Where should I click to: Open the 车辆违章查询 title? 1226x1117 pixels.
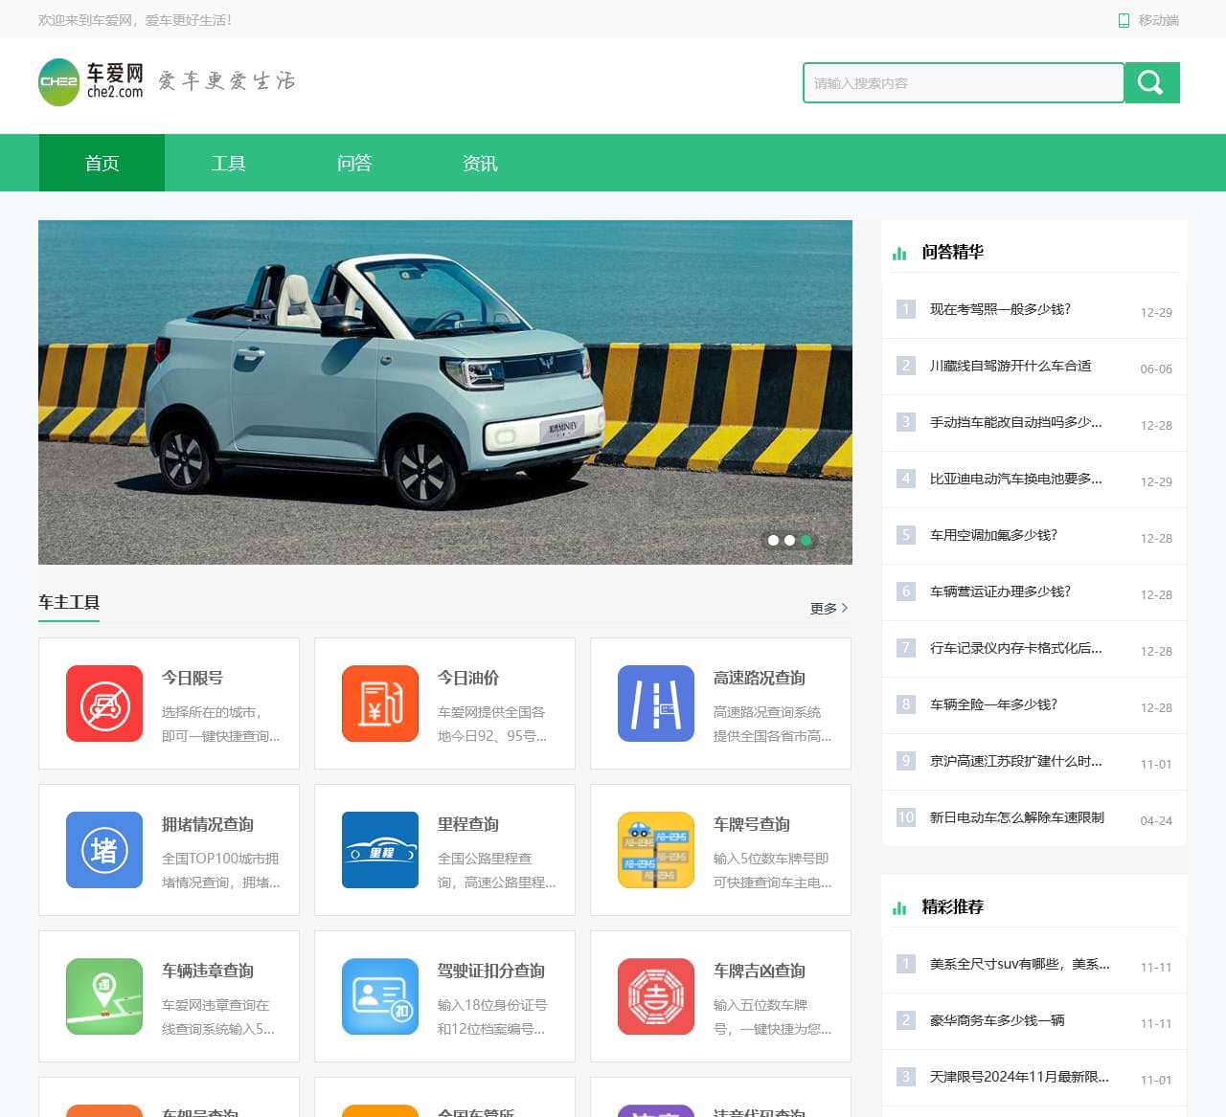208,971
